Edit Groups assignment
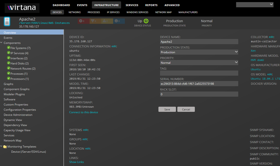The image size is (280, 166). click(85, 139)
